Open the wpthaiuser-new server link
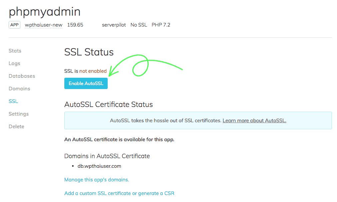Screen dimensions: 337x202 point(44,25)
